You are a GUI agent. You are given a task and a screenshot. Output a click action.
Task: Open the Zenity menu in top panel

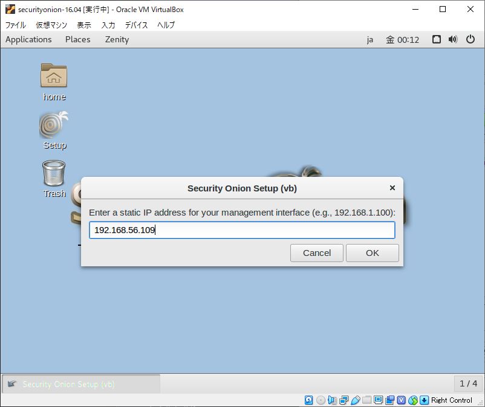(117, 39)
